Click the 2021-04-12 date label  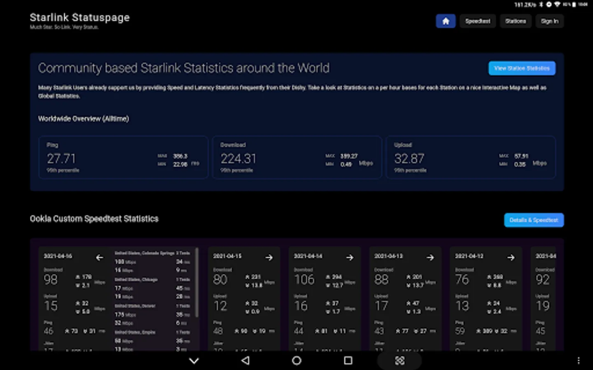[469, 256]
